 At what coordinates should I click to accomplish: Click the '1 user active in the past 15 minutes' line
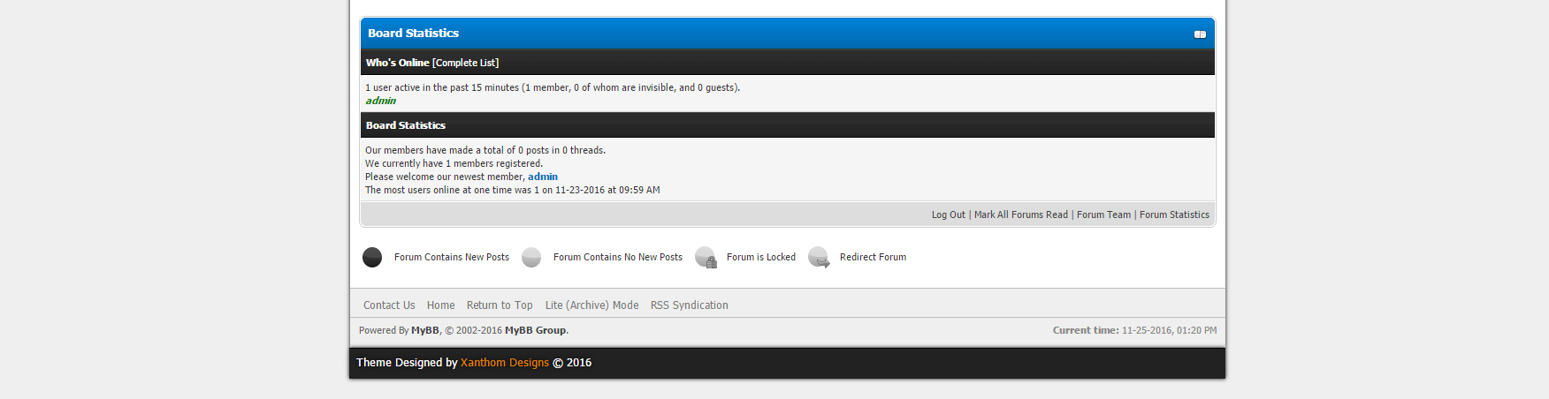553,87
